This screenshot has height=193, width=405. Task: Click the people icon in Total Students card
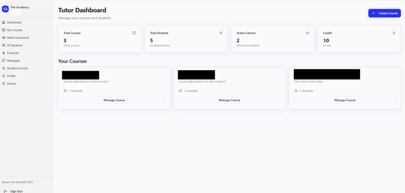(221, 33)
